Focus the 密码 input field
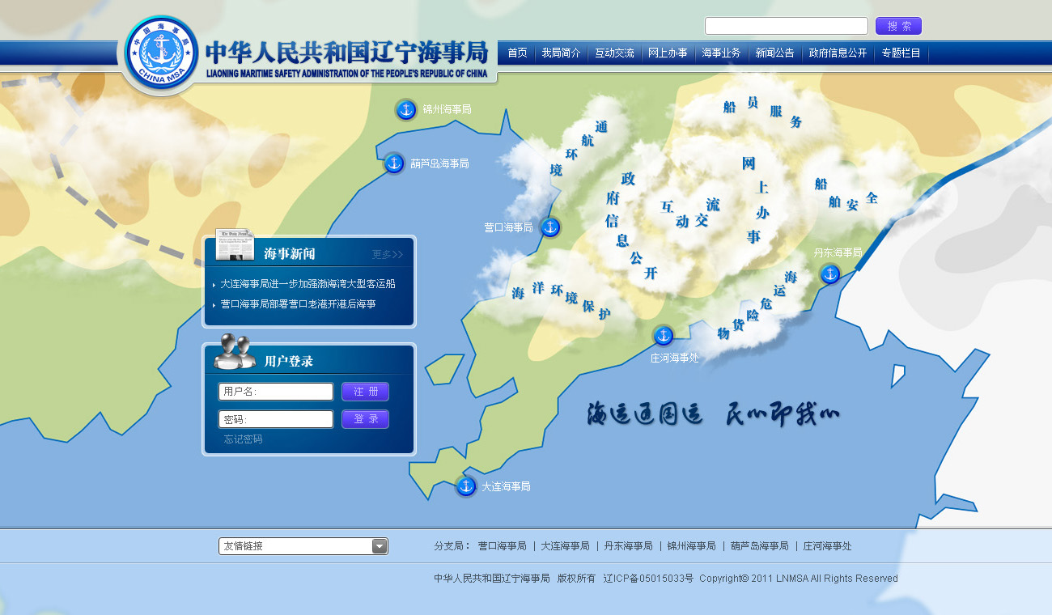 tap(276, 419)
